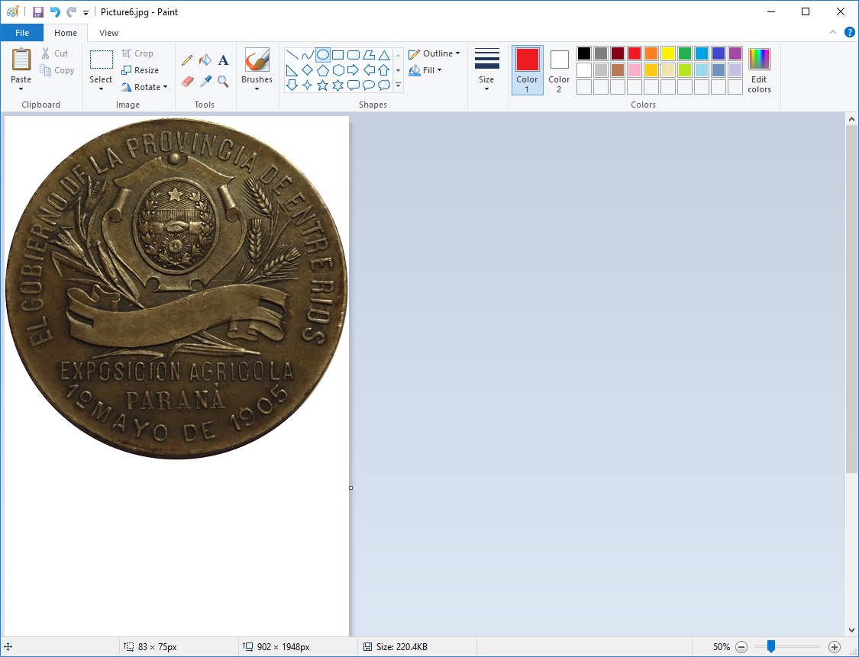Select the Eraser tool
Viewport: 859px width, 657px height.
187,81
